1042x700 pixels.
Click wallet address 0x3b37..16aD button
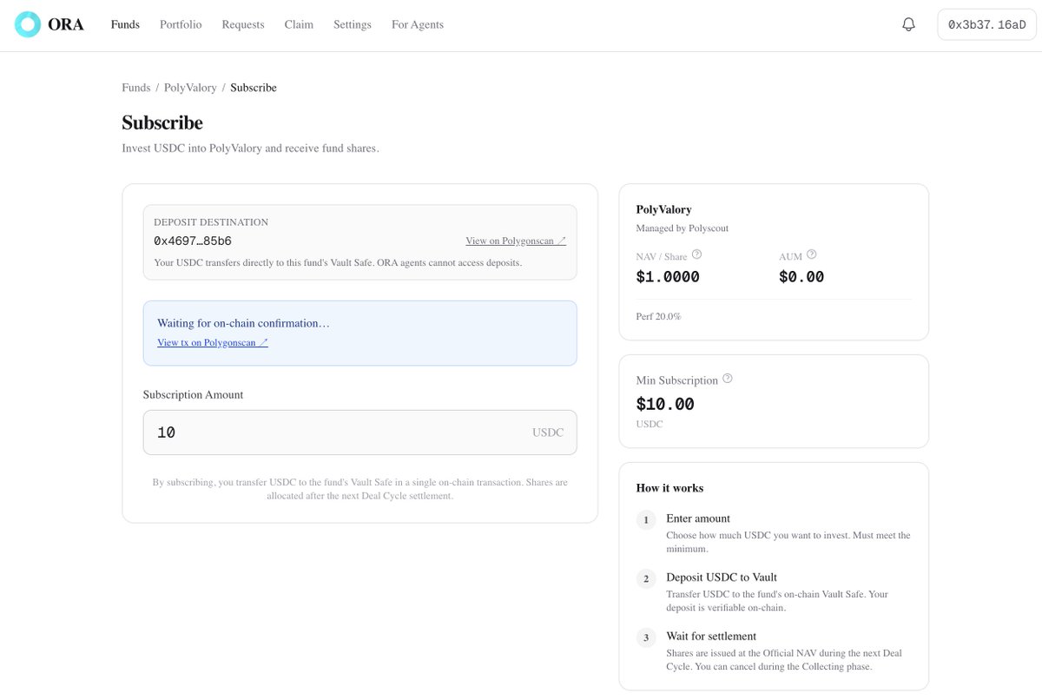(x=986, y=25)
